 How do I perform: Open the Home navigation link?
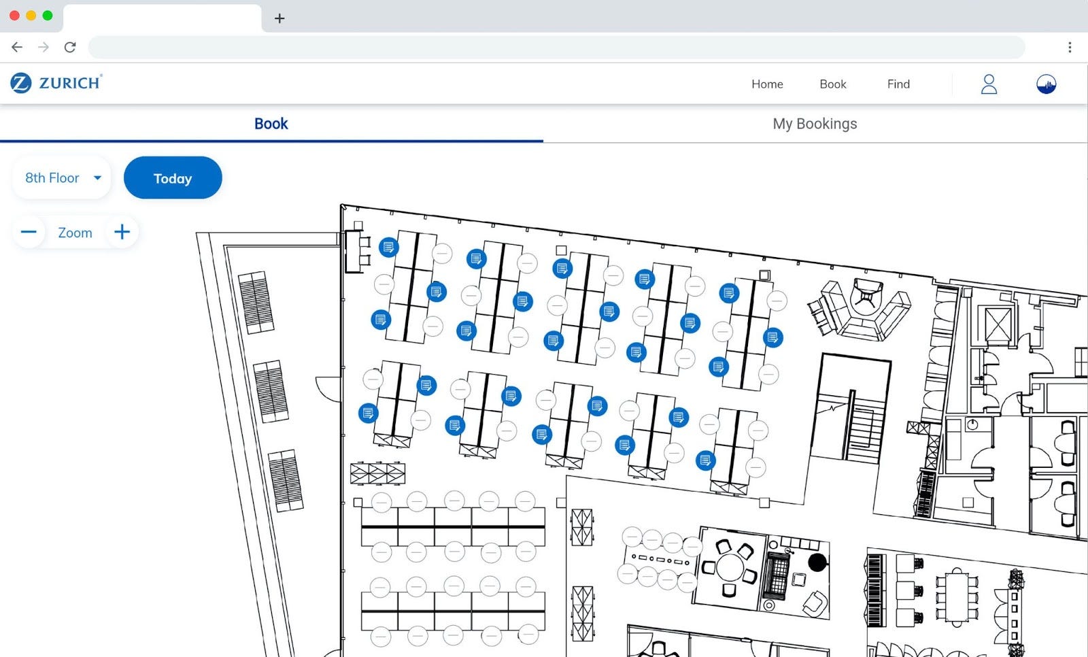pyautogui.click(x=767, y=84)
